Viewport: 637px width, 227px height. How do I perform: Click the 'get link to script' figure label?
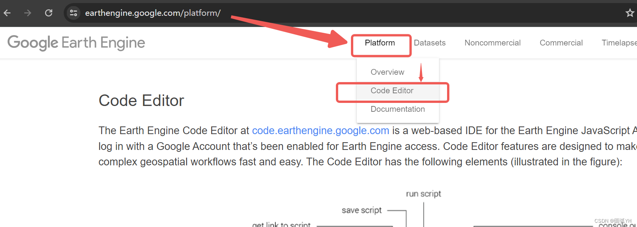(281, 224)
